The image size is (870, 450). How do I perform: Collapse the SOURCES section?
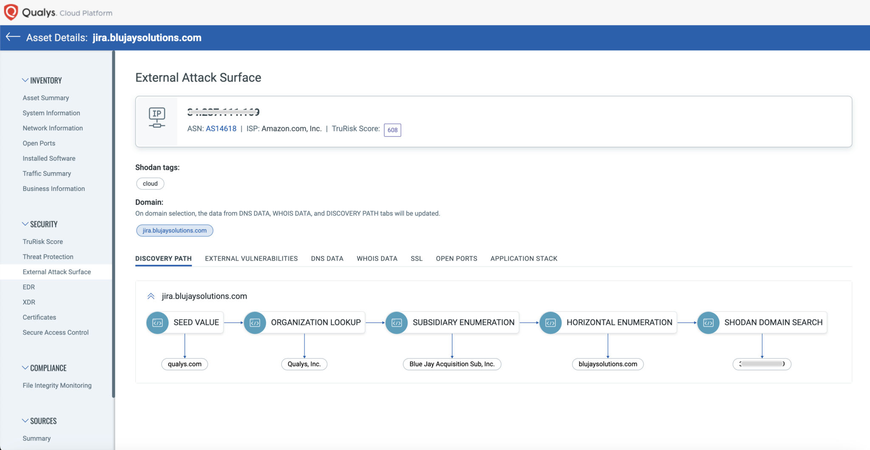point(24,420)
